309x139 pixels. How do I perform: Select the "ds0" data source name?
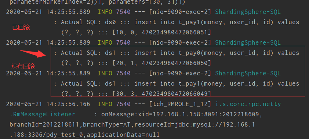point(110,22)
